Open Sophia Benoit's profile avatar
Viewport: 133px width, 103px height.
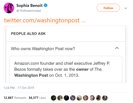pos(9,8)
